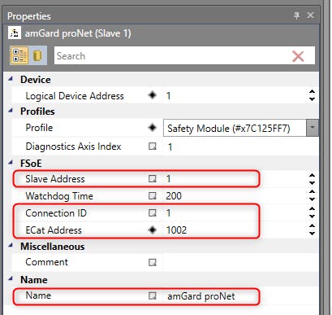
Task: Toggle the square marker beside Watchdog Time
Action: tap(153, 195)
